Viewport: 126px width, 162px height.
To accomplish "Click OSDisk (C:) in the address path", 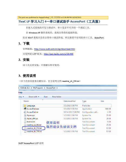I will point(25,88).
